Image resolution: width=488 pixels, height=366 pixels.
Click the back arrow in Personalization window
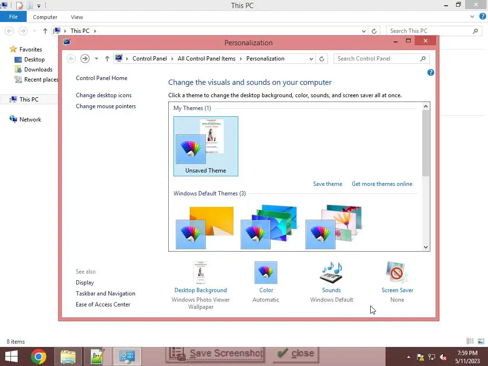coord(71,59)
